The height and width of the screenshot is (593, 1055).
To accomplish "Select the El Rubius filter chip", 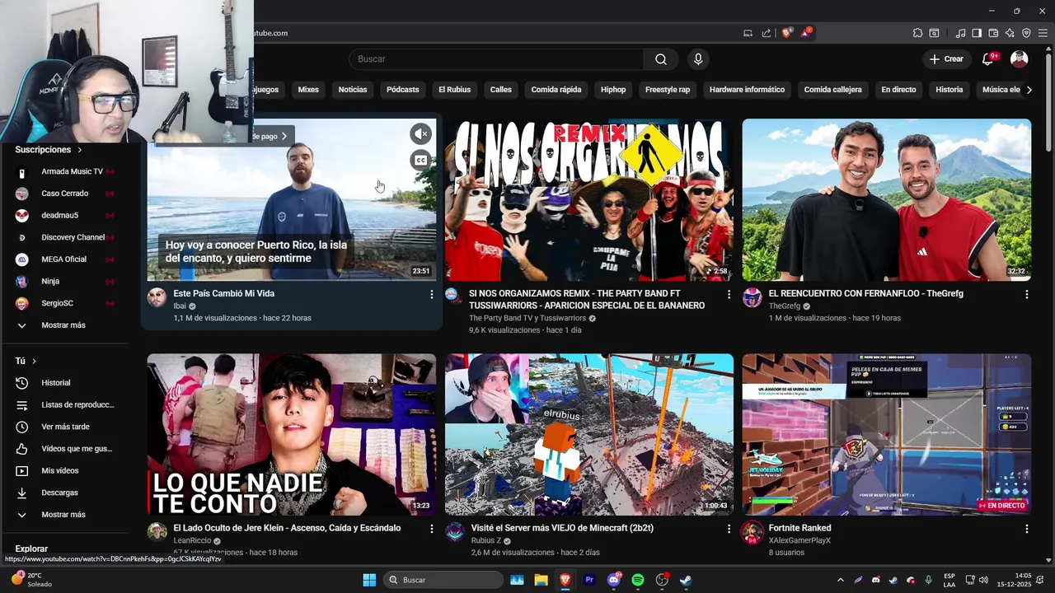I will [454, 90].
